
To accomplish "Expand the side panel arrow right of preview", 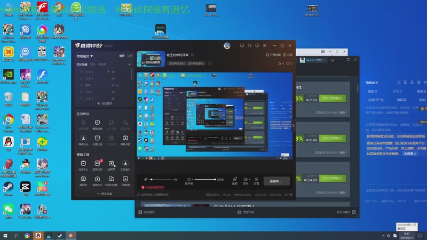I will pos(293,126).
